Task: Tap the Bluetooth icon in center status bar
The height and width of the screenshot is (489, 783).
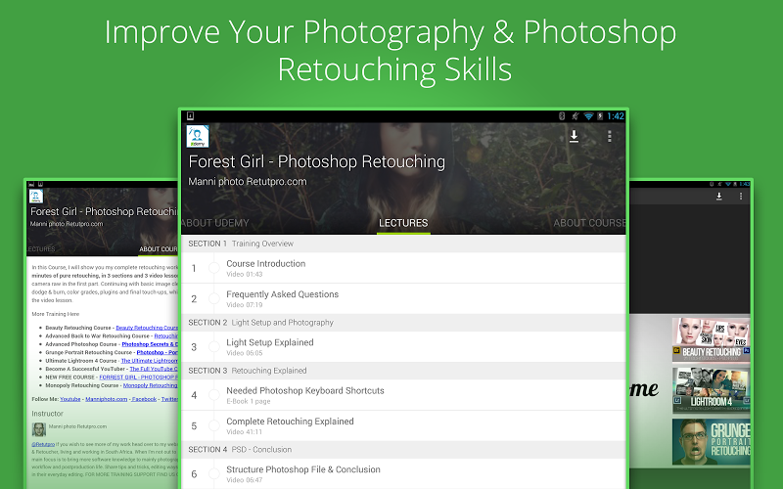Action: (x=561, y=116)
